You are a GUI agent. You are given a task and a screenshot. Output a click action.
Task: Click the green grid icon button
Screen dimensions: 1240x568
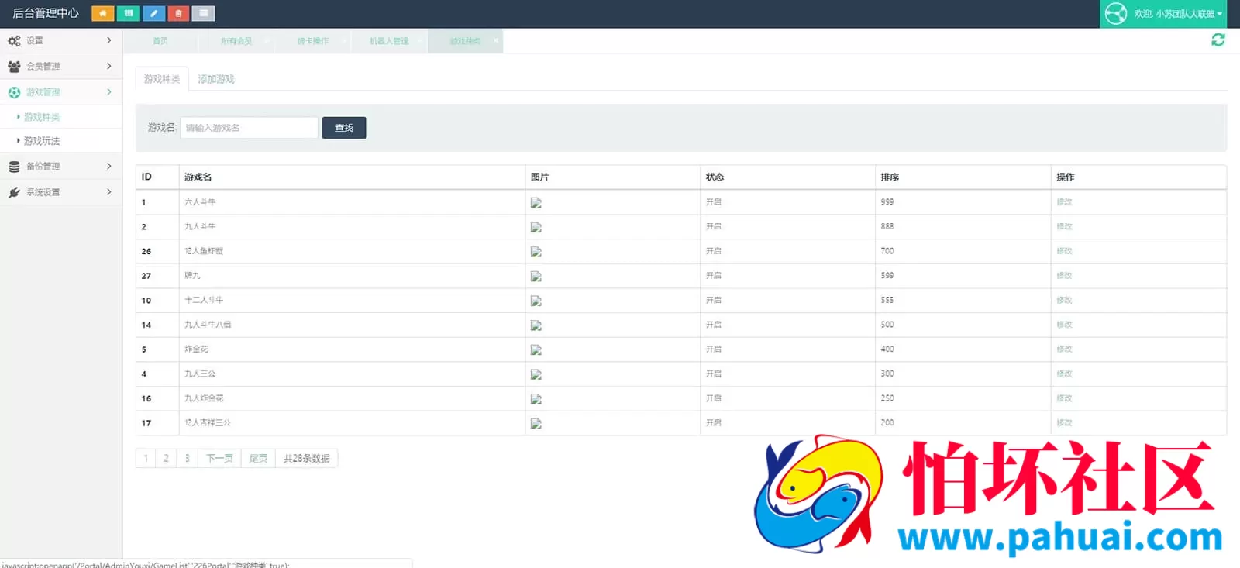[x=128, y=13]
